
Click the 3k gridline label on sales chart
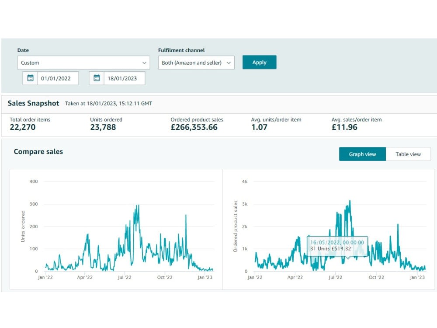[245, 204]
